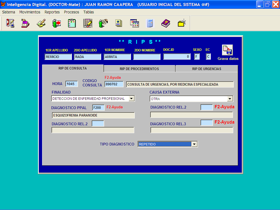
Task: Click the green person with red arrow icon
Action: (x=57, y=23)
